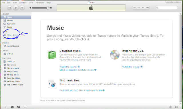Click the Radio antenna icon
This screenshot has width=183, height=109.
(x=5, y=27)
